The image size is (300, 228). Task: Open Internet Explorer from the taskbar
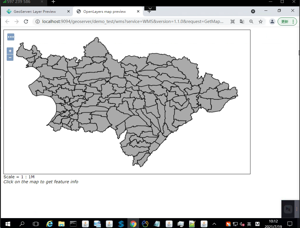pos(50,224)
